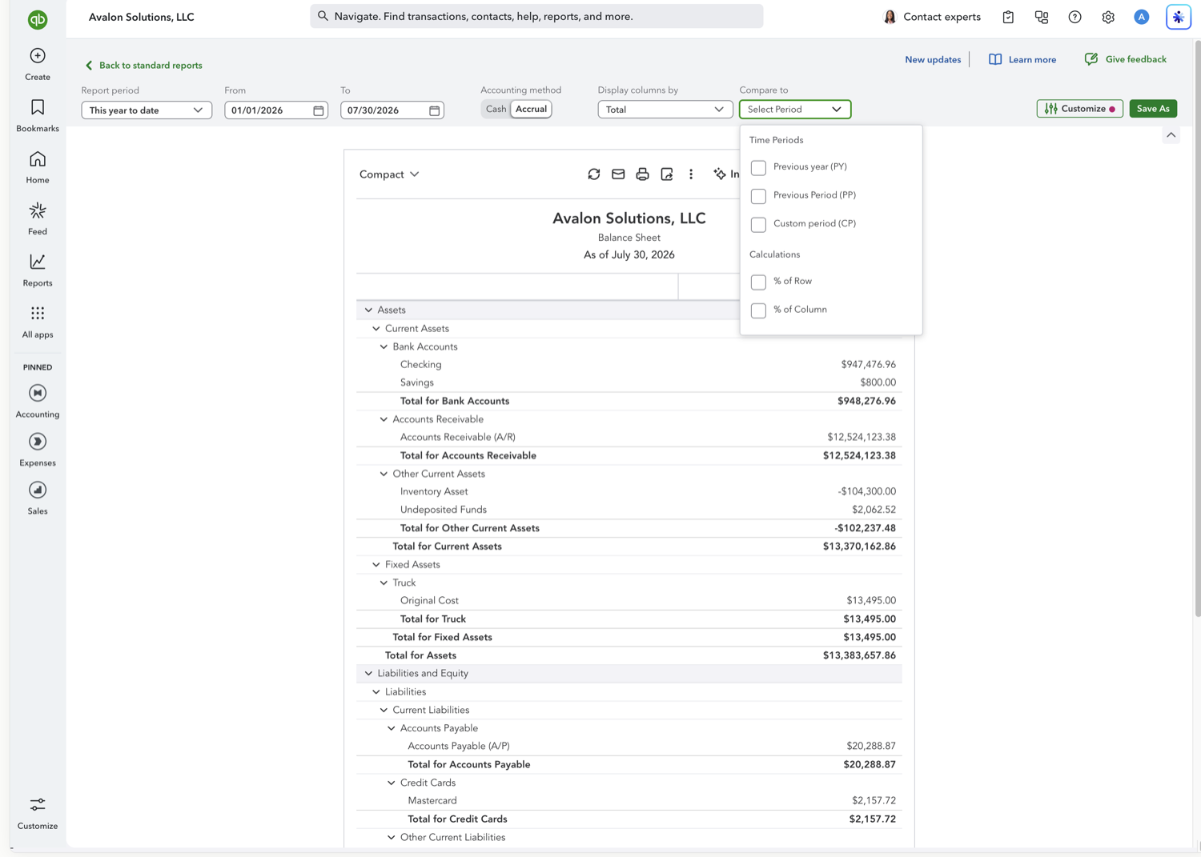The width and height of the screenshot is (1201, 857).
Task: Open New updates link
Action: pos(933,59)
